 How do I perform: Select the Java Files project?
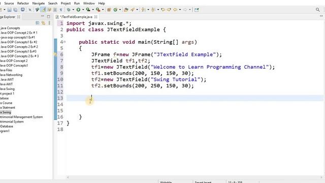[6, 70]
